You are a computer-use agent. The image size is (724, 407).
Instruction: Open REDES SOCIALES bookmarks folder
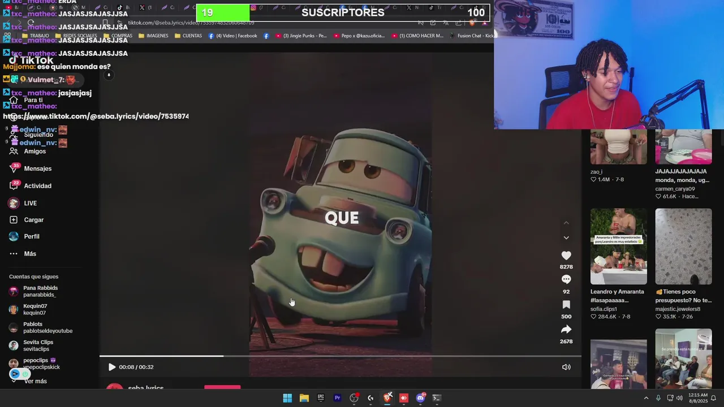[x=76, y=36]
